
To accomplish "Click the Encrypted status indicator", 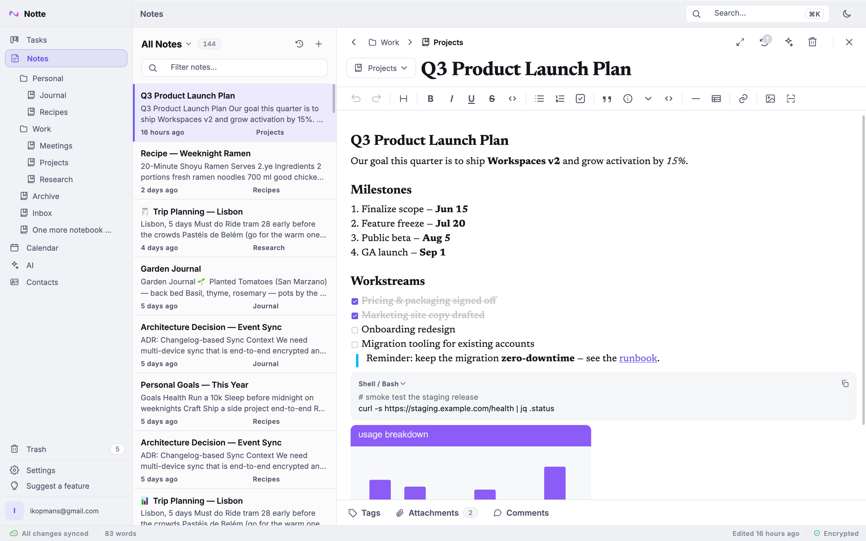I will [836, 533].
